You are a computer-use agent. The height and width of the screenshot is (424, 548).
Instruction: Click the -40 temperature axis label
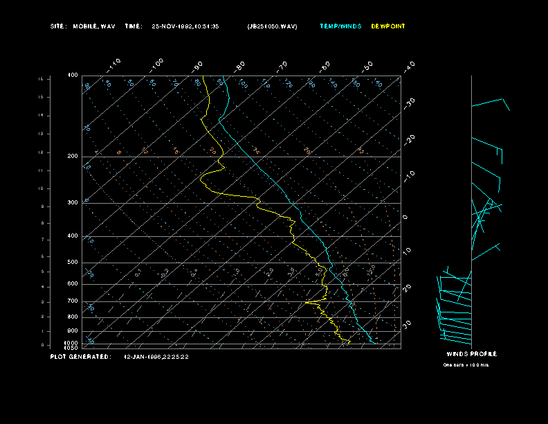(409, 66)
